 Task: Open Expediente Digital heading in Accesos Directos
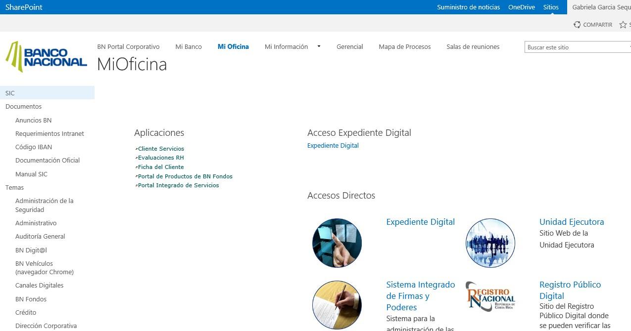click(x=421, y=222)
